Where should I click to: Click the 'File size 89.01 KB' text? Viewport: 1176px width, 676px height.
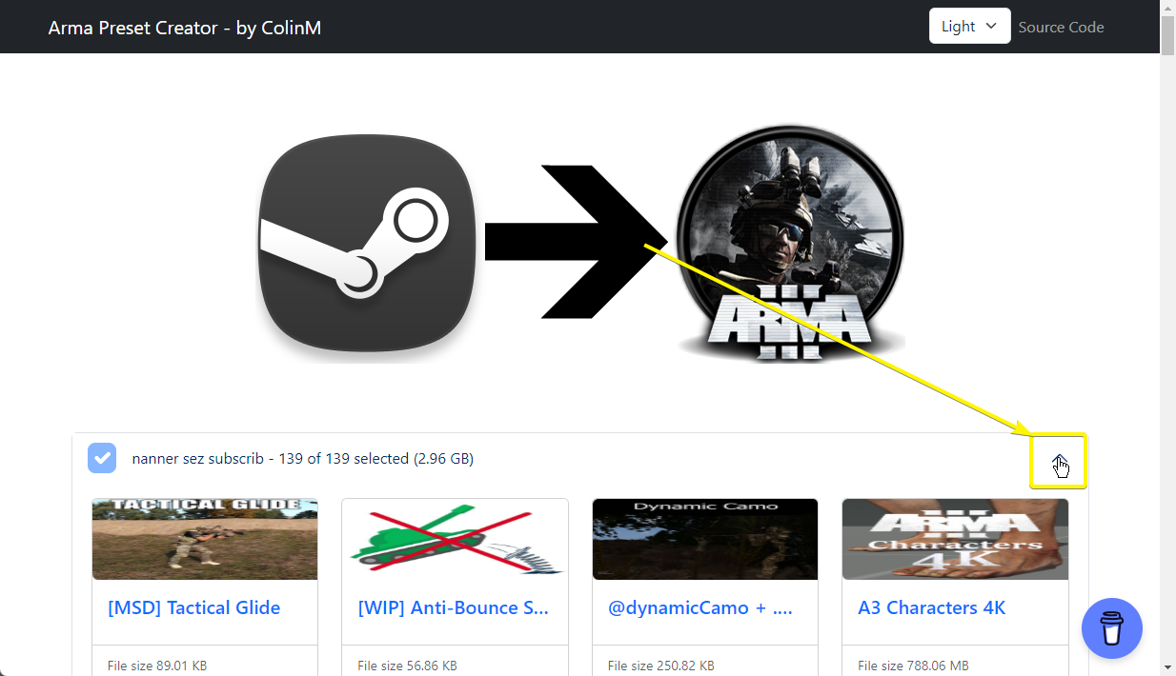pyautogui.click(x=157, y=666)
